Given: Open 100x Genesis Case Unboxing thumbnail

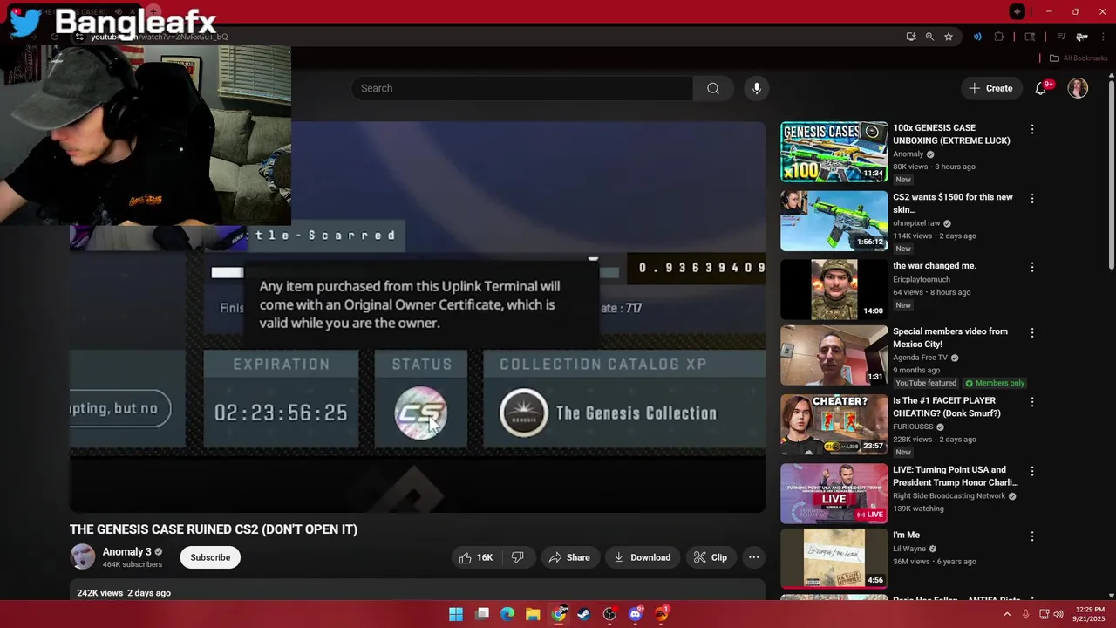Looking at the screenshot, I should [834, 152].
